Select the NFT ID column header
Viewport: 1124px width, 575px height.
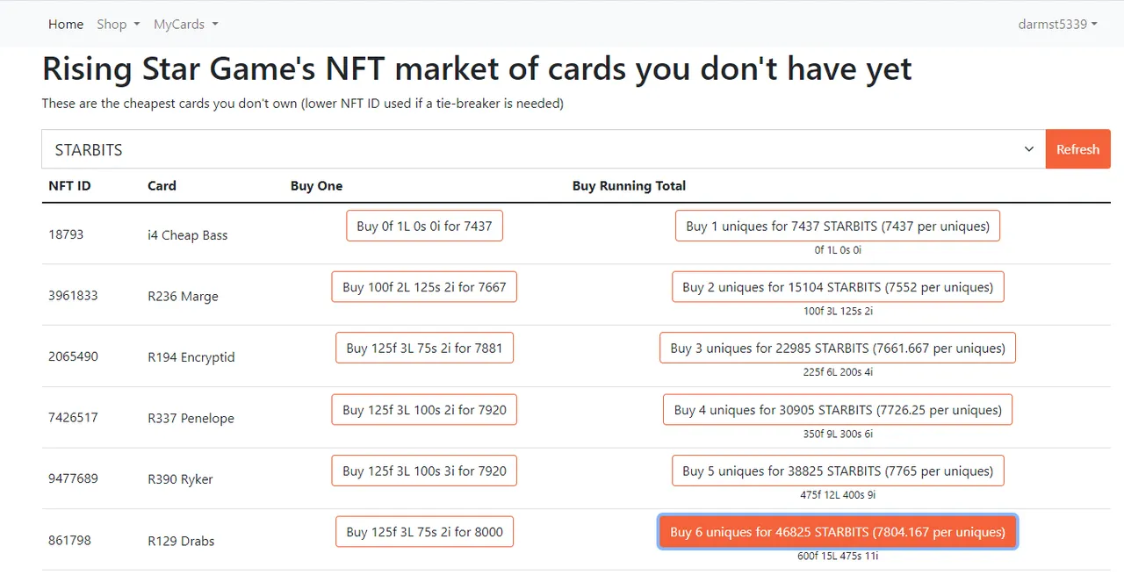pyautogui.click(x=69, y=186)
